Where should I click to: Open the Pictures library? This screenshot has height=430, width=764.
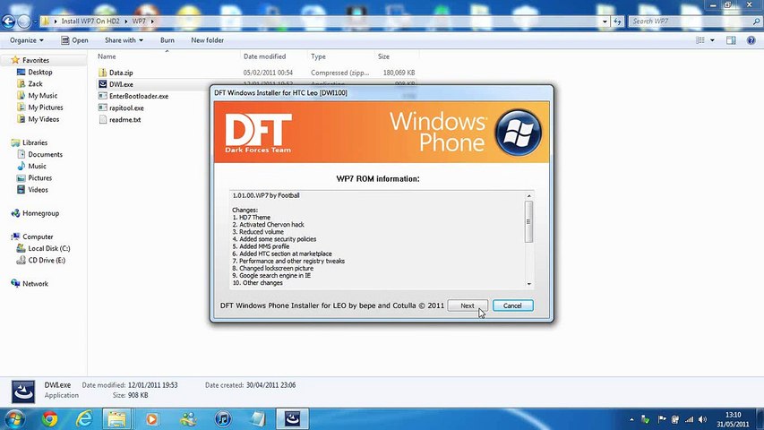pos(40,178)
